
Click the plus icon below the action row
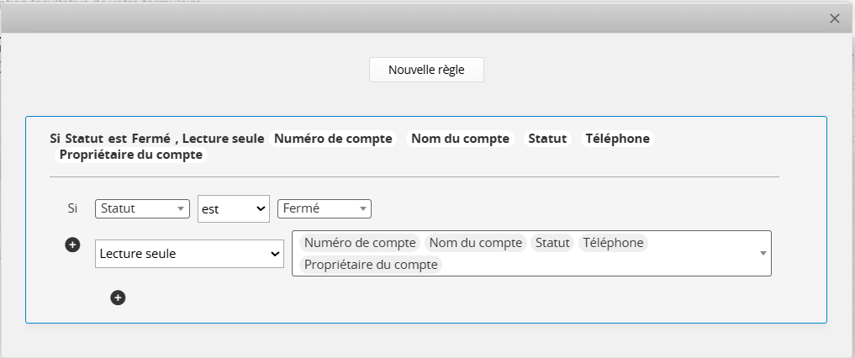[x=118, y=297]
